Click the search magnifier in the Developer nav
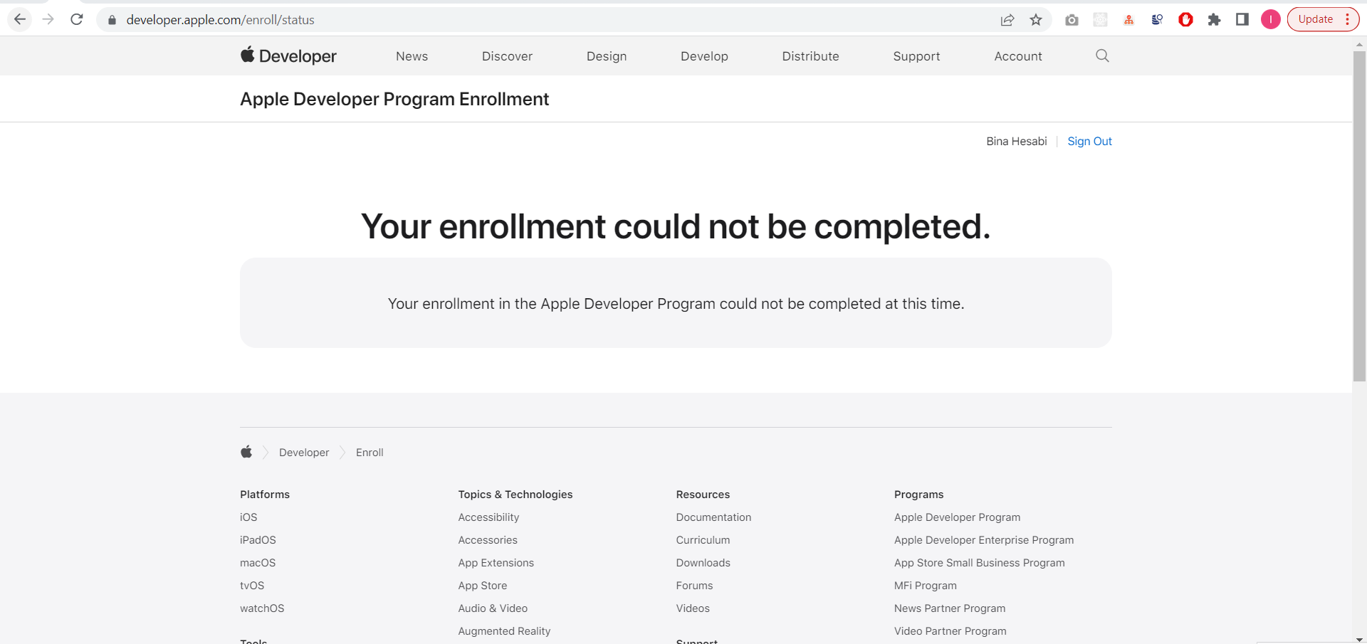 point(1102,56)
